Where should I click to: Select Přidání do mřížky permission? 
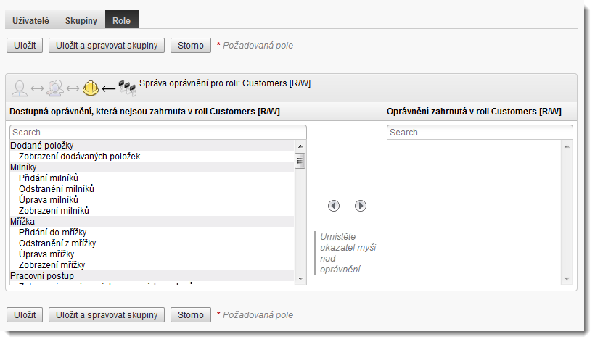click(x=152, y=232)
